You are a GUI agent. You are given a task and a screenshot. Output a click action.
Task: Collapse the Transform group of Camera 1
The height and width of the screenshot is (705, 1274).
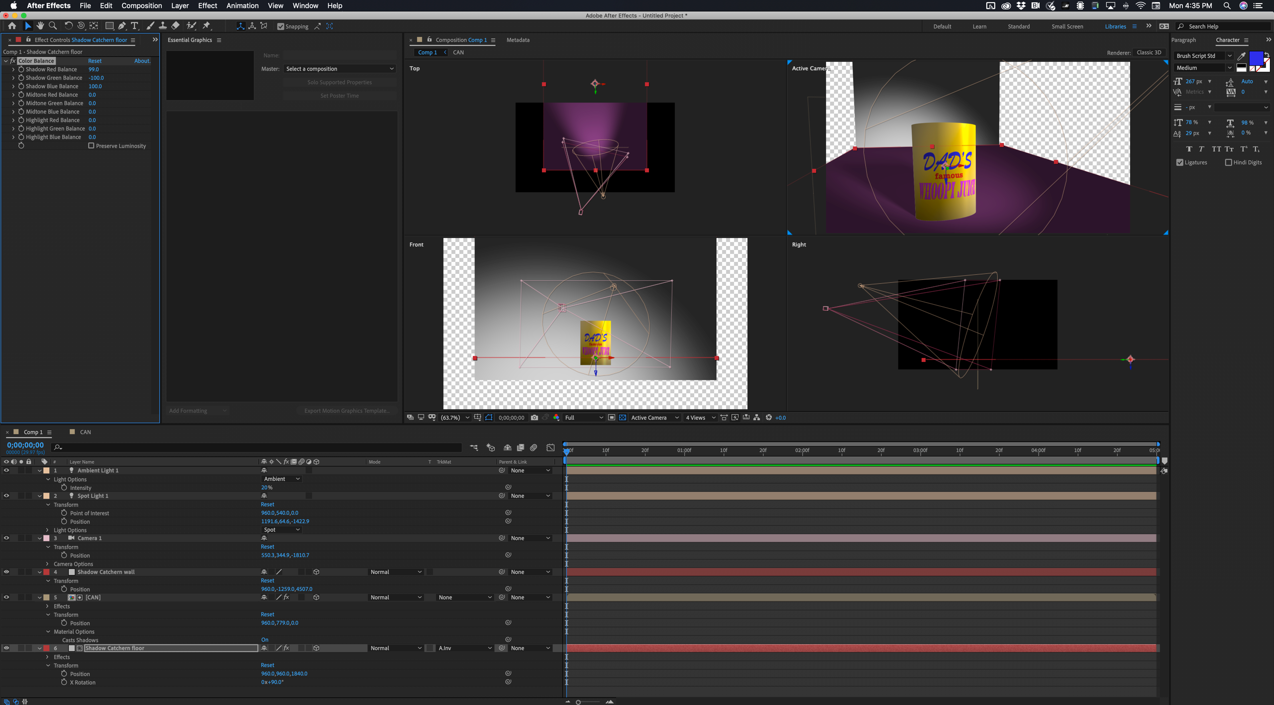pos(48,547)
